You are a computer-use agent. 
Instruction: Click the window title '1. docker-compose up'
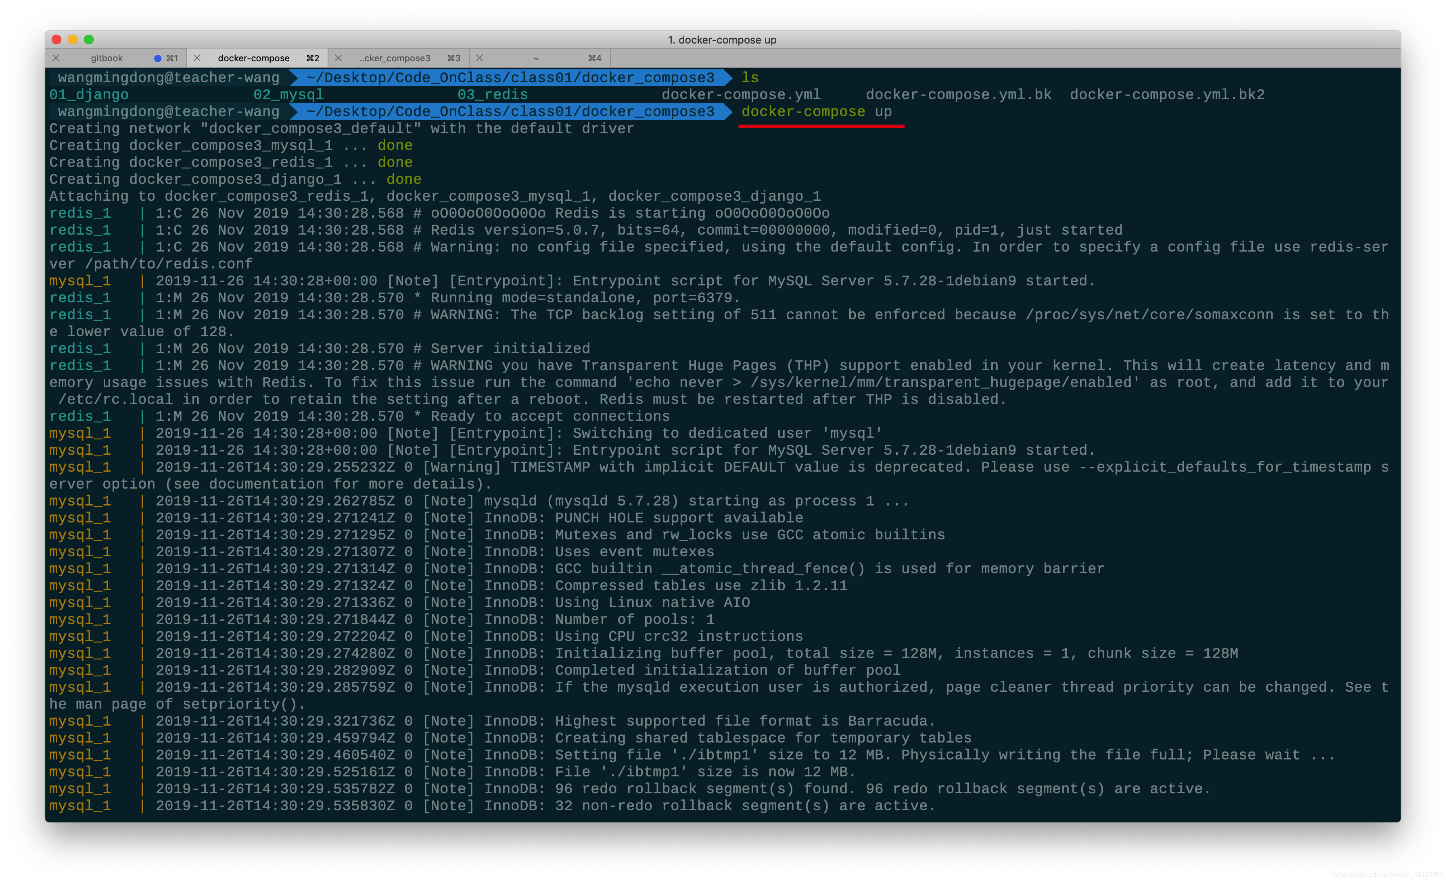[722, 40]
